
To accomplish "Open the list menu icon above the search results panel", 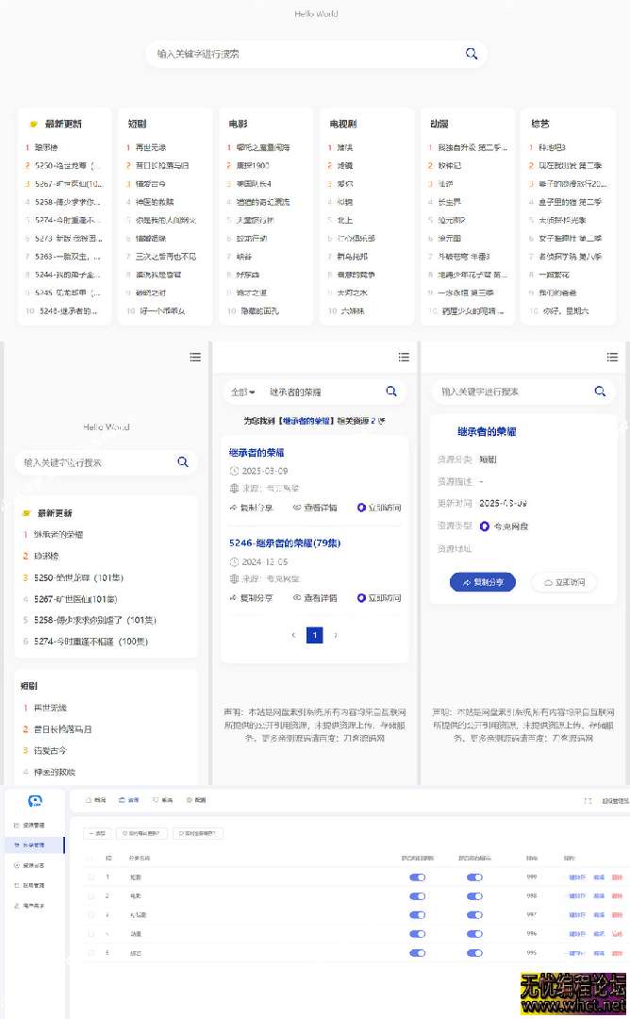I will [x=404, y=357].
